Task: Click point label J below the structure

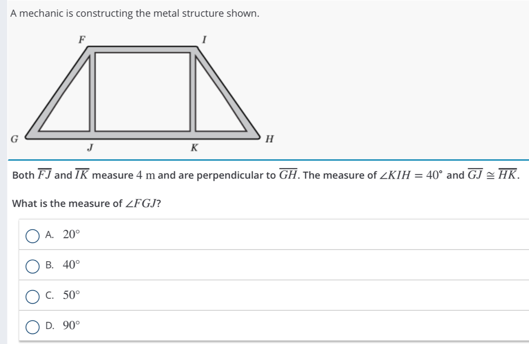Action: (x=89, y=147)
